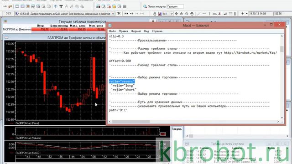The width and height of the screenshot is (292, 164).
Task: Jump to first message with rewind-to-start button
Action: [126, 14]
